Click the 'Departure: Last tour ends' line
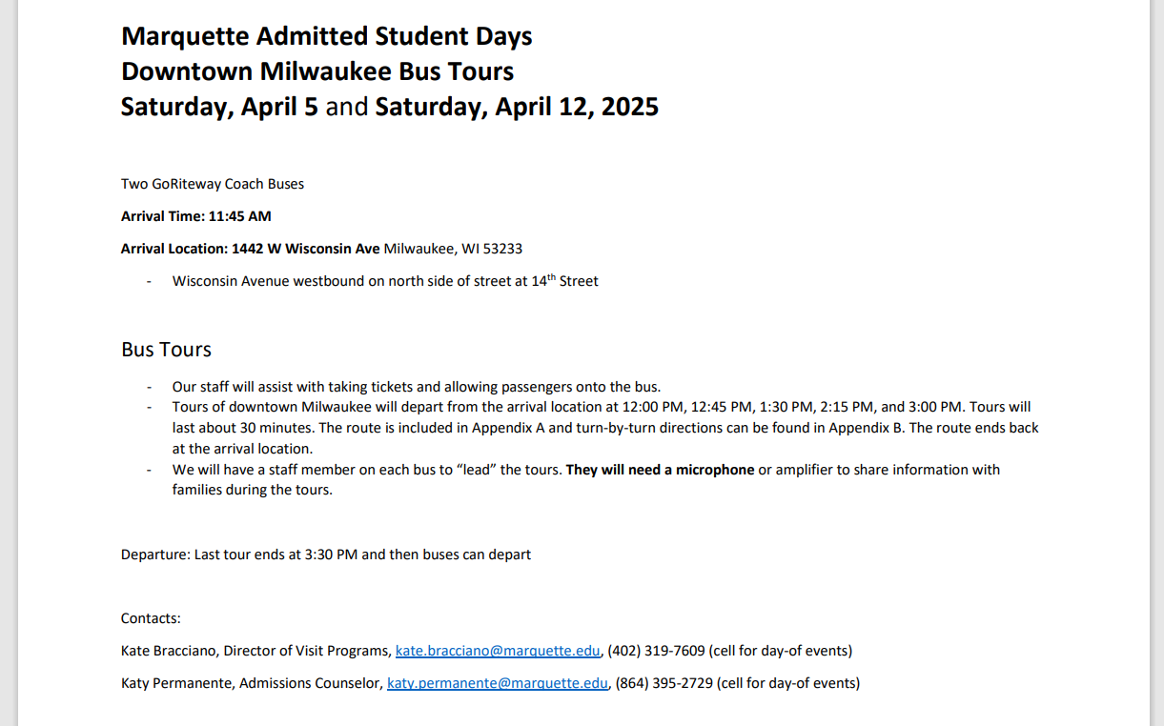Screen dimensions: 1164x726 tap(325, 555)
